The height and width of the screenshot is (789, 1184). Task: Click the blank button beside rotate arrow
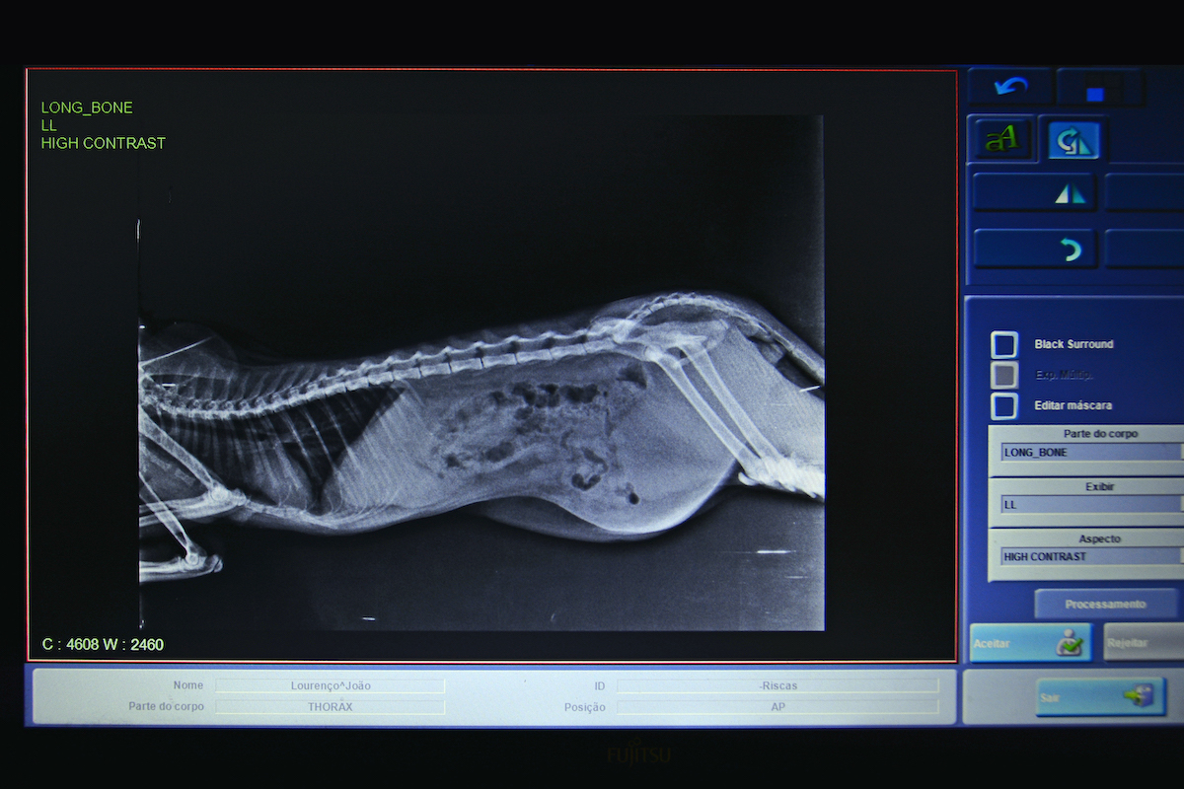[1145, 250]
